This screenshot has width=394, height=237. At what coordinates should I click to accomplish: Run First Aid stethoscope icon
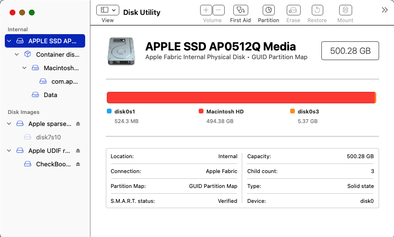(241, 10)
